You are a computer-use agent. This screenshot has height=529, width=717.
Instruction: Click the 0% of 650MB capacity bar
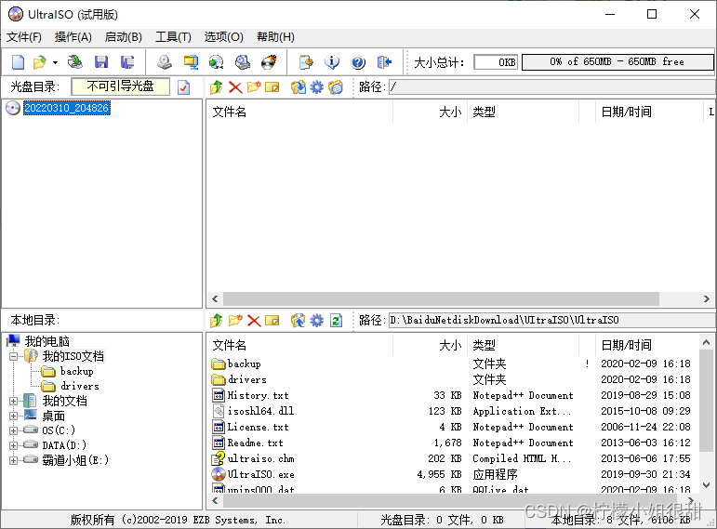click(617, 61)
